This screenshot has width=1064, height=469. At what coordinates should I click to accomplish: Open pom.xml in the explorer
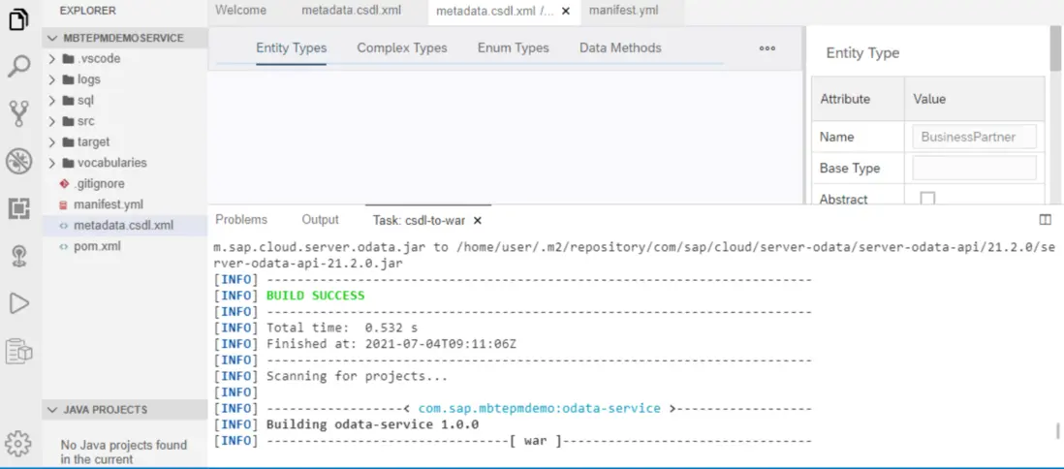tap(97, 246)
